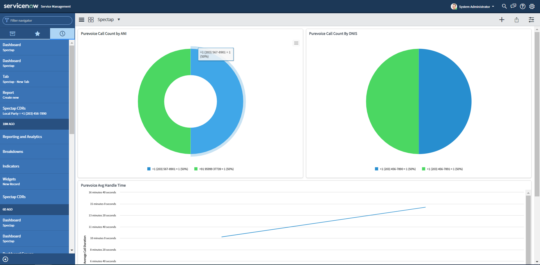Click legend text +91 95999 37739 = 1 (50%)
This screenshot has width=540, height=265.
click(216, 169)
